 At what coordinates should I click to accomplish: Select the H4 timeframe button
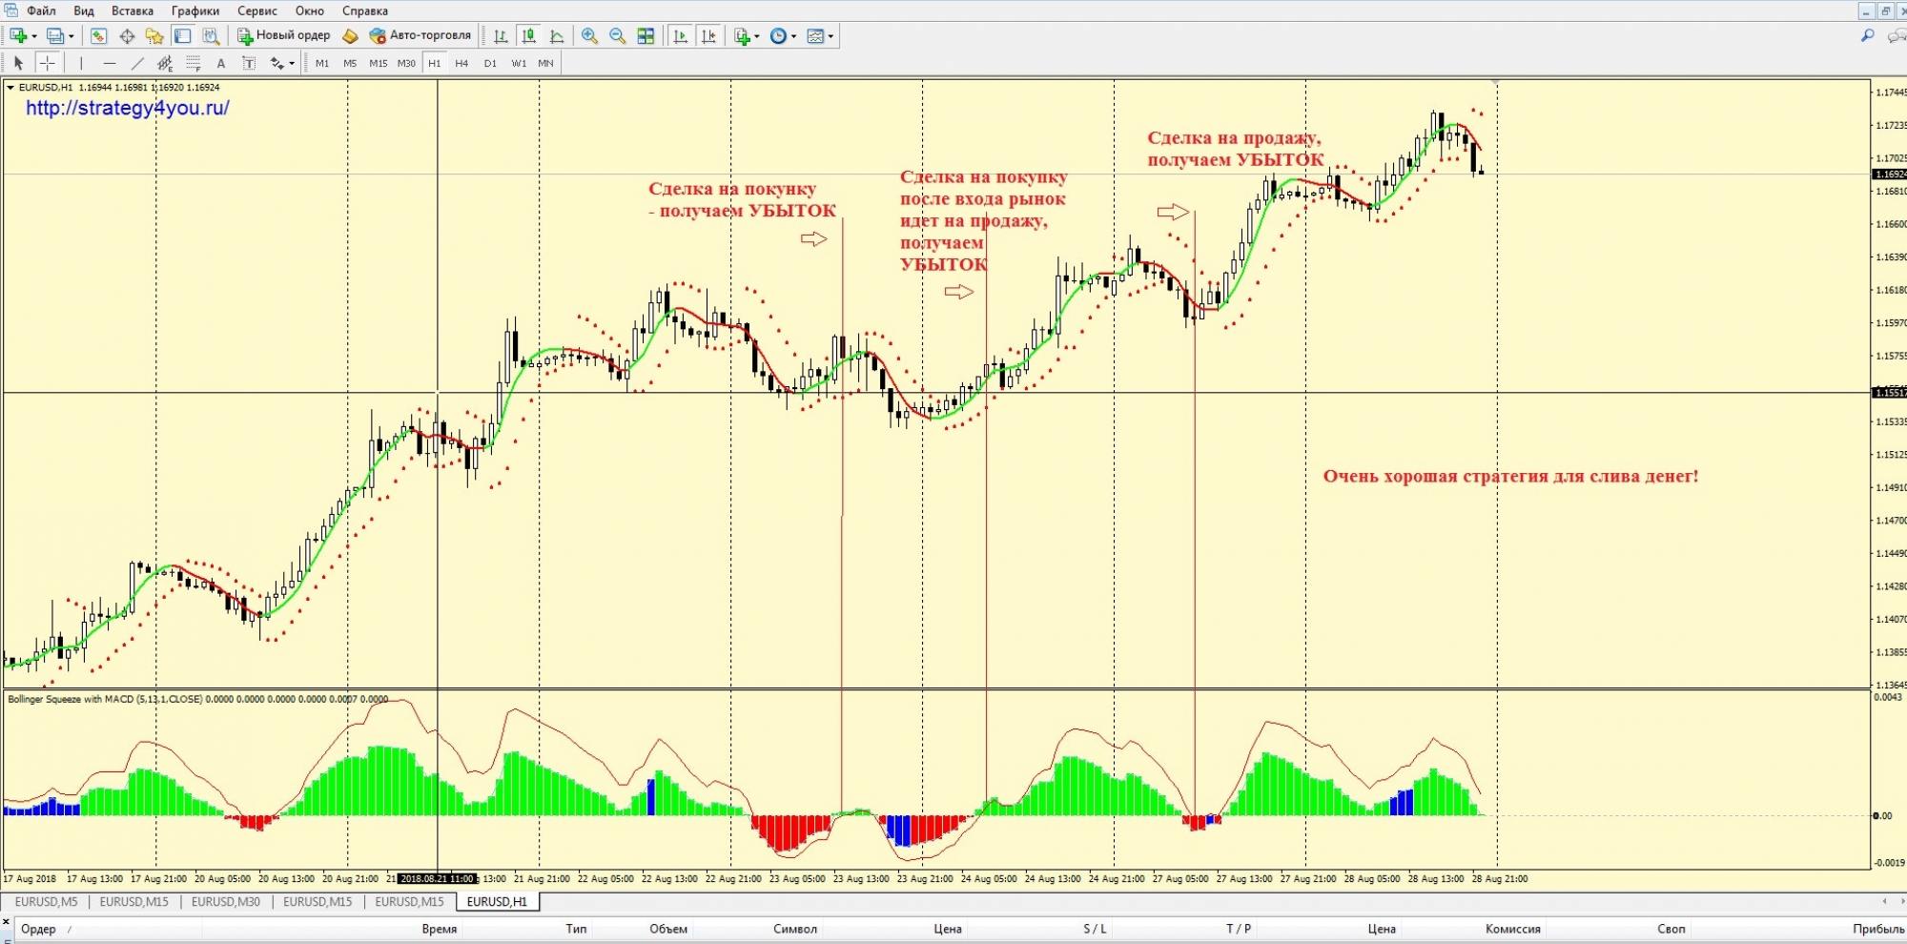coord(461,64)
